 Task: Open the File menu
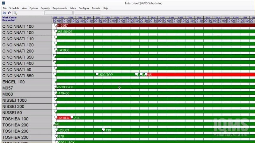[x=5, y=8]
